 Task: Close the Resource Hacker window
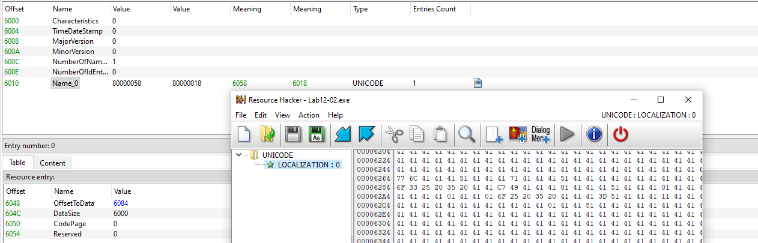coord(688,100)
